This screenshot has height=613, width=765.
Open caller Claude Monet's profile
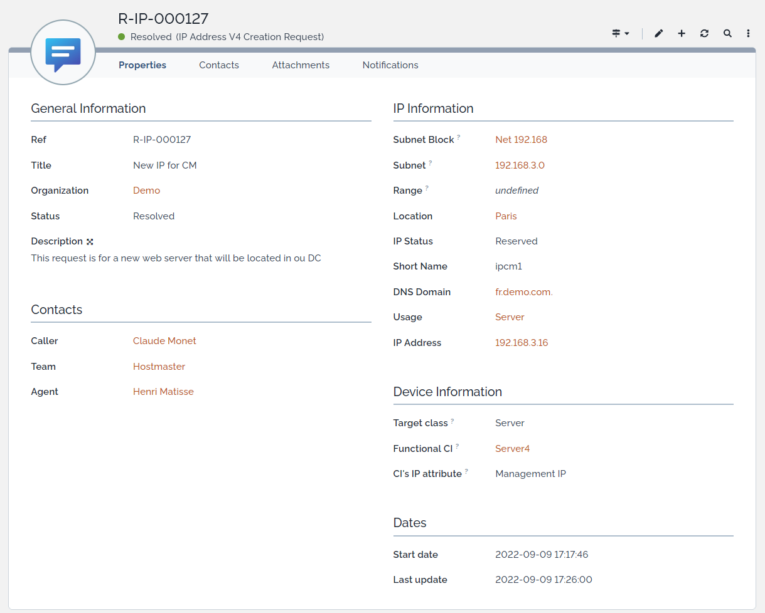coord(164,341)
